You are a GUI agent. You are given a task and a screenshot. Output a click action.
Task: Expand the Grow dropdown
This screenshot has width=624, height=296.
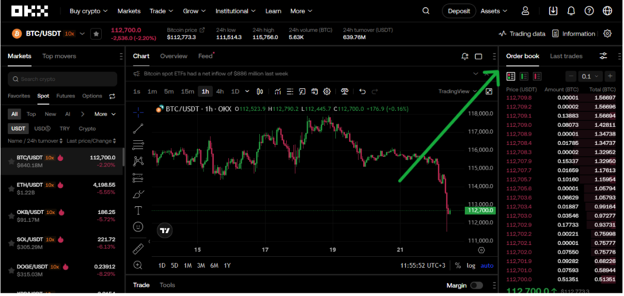click(195, 11)
